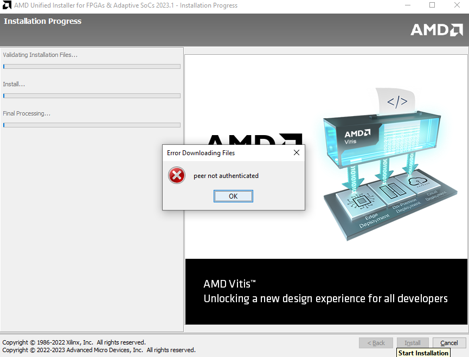
Task: Click the Final Processing progress bar
Action: 92,125
